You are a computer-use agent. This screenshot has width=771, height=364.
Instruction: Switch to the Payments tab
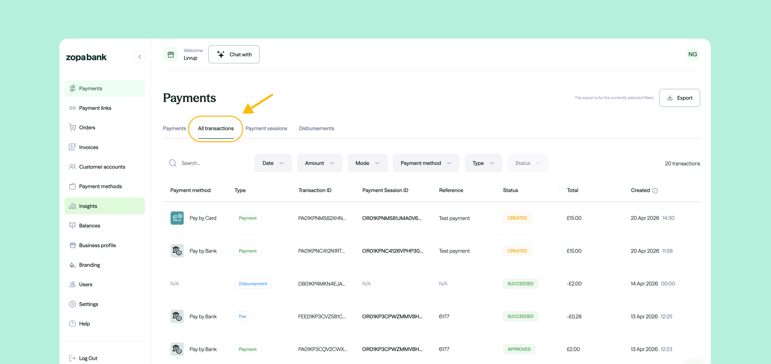(174, 128)
